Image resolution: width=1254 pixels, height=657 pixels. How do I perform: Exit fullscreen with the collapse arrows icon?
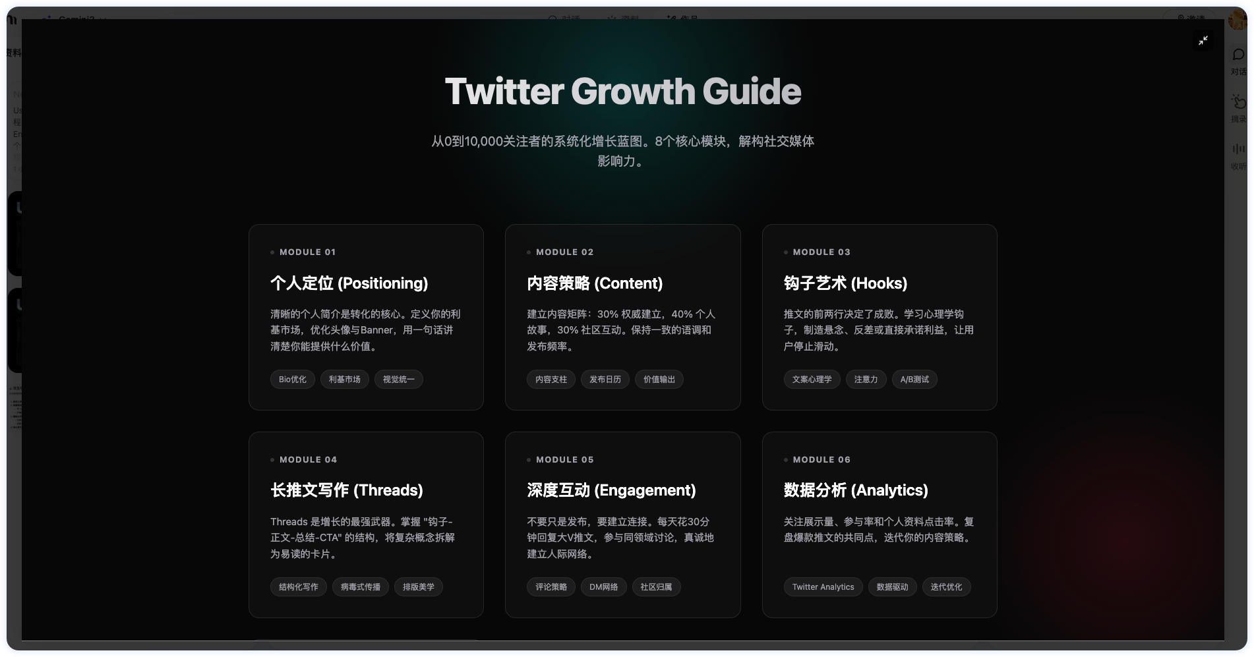1203,40
